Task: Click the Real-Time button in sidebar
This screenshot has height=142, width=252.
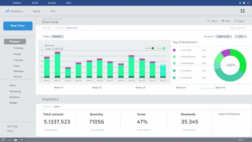Action: point(18,26)
